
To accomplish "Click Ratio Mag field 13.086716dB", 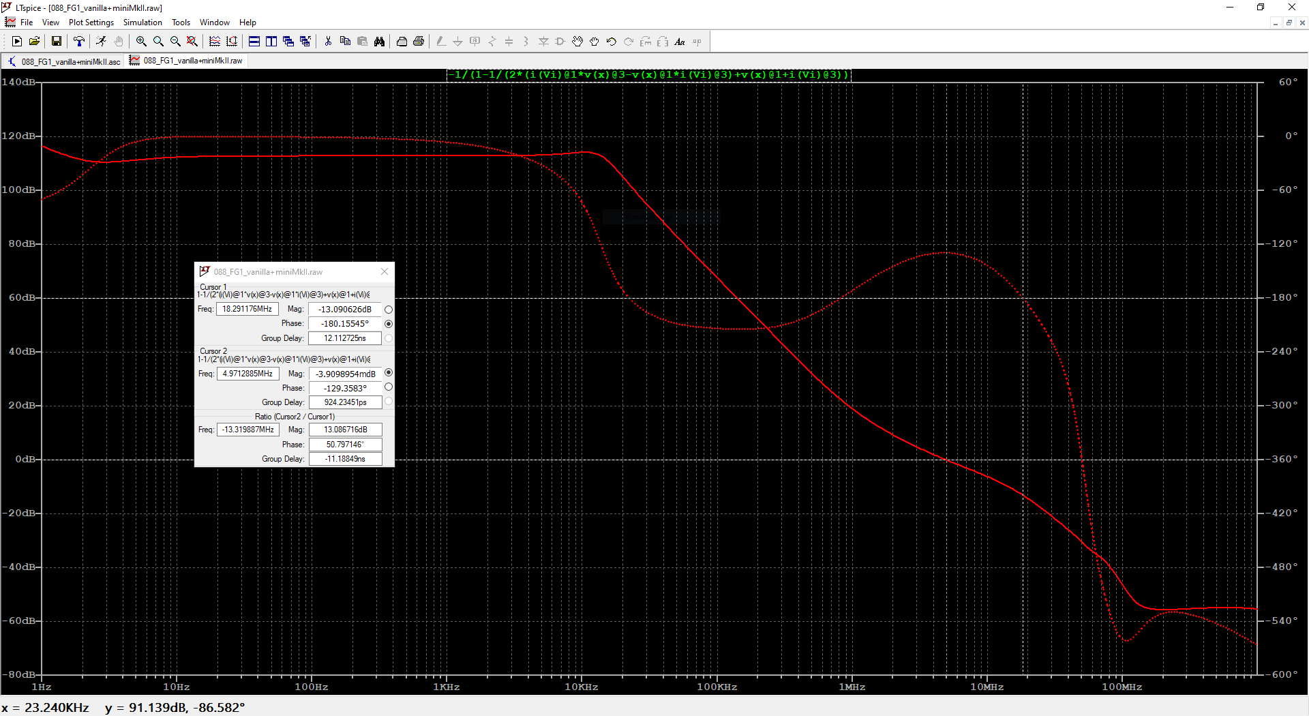I will coord(345,430).
